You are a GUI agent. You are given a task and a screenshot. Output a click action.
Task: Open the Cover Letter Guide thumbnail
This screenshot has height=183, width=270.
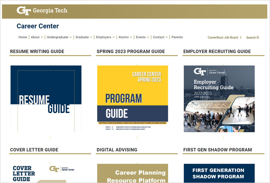[x=46, y=173]
